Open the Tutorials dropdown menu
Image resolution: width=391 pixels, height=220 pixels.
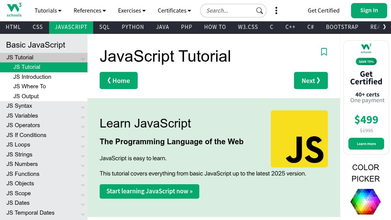(48, 11)
